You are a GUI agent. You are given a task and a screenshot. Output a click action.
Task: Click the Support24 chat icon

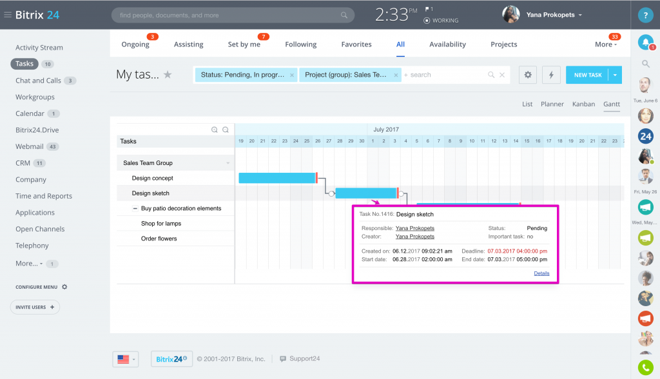coord(283,359)
